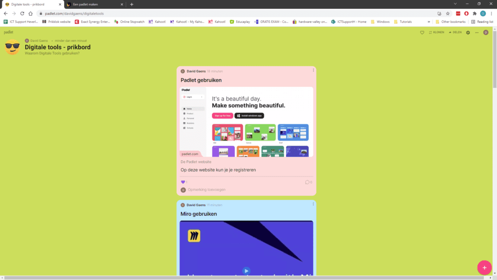Open the Chrome profile avatar
The width and height of the screenshot is (497, 280).
click(x=483, y=13)
